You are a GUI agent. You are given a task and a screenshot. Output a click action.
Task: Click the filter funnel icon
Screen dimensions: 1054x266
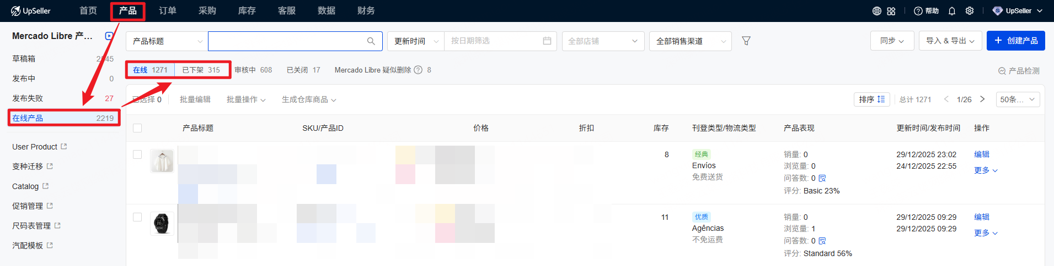pos(746,41)
